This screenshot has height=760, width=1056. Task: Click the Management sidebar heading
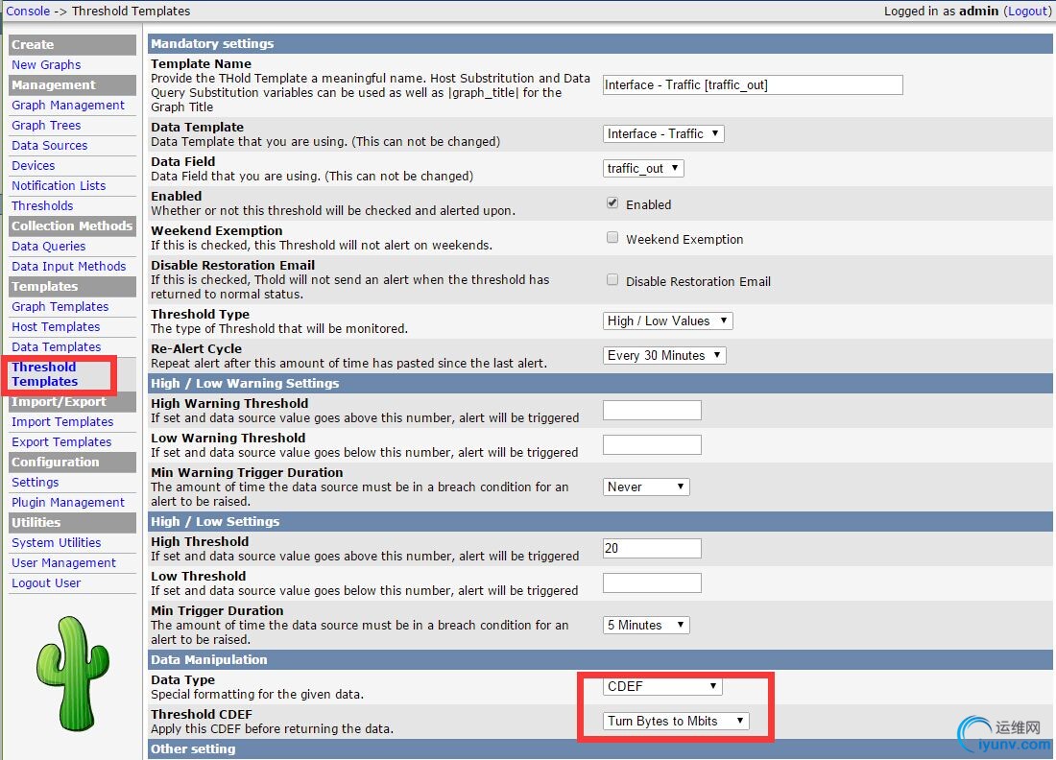coord(72,84)
